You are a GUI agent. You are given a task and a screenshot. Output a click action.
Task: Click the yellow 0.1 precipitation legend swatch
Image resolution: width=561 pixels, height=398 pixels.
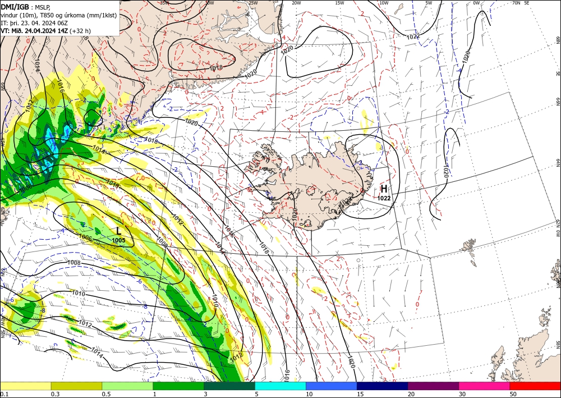pos(25,386)
